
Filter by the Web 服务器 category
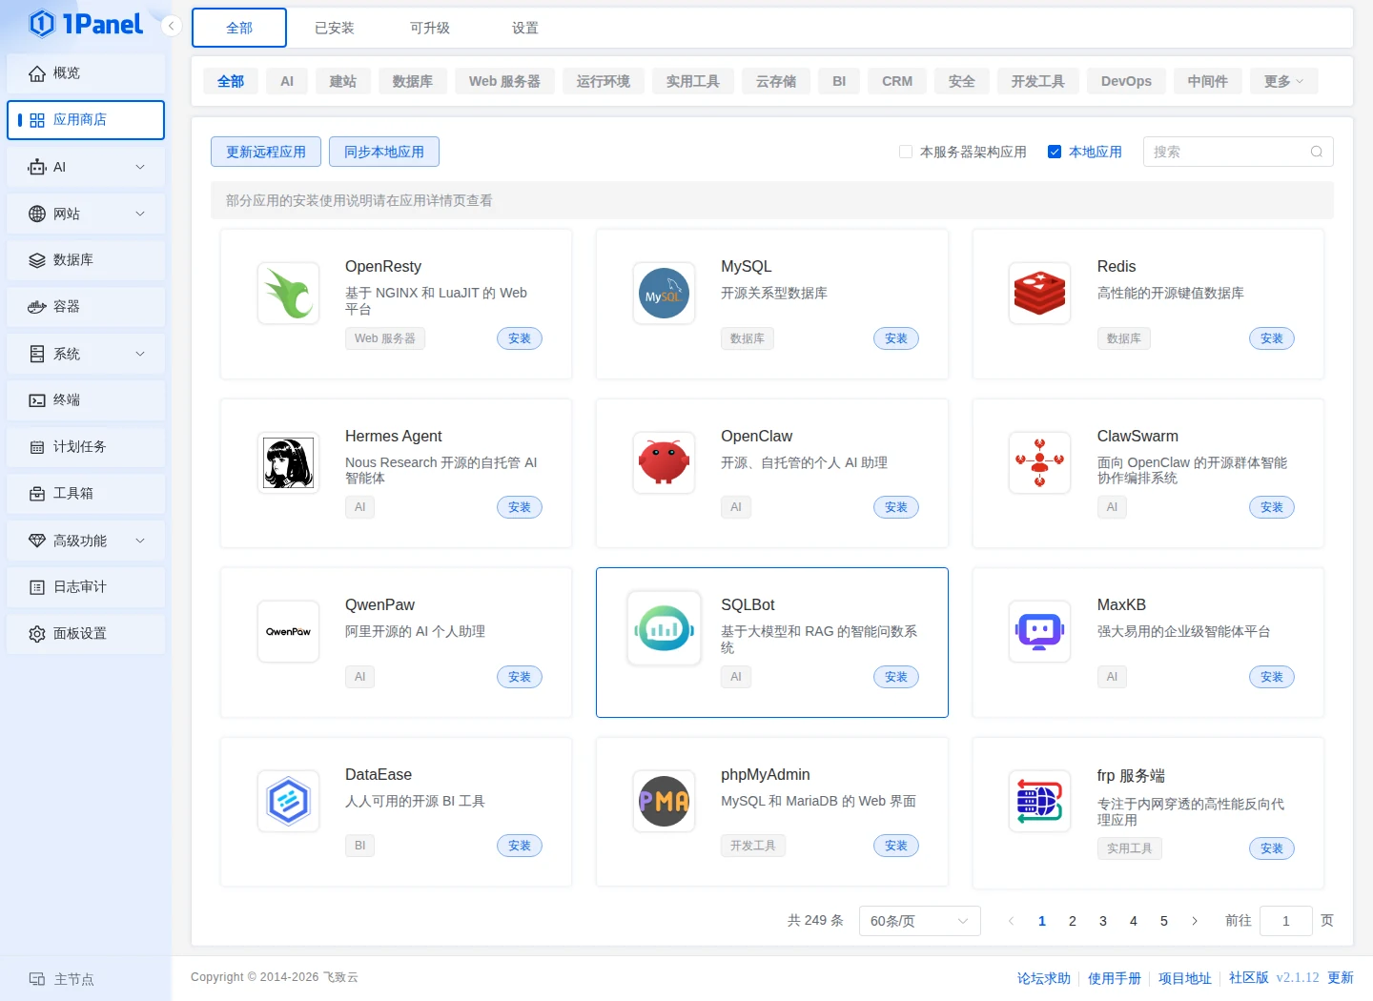pos(504,81)
